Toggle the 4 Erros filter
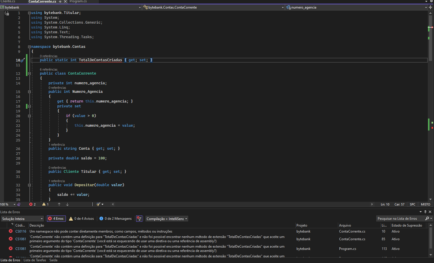Screen dimensions: 434x263 pyautogui.click(x=56, y=219)
